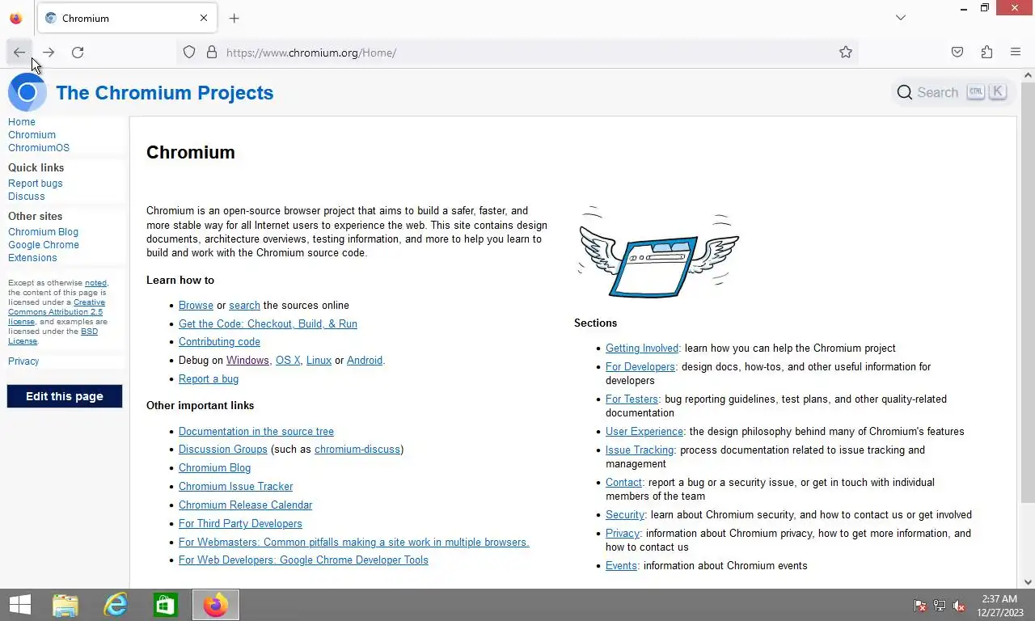This screenshot has width=1035, height=621.
Task: Open File Explorer from the taskbar
Action: 65,605
